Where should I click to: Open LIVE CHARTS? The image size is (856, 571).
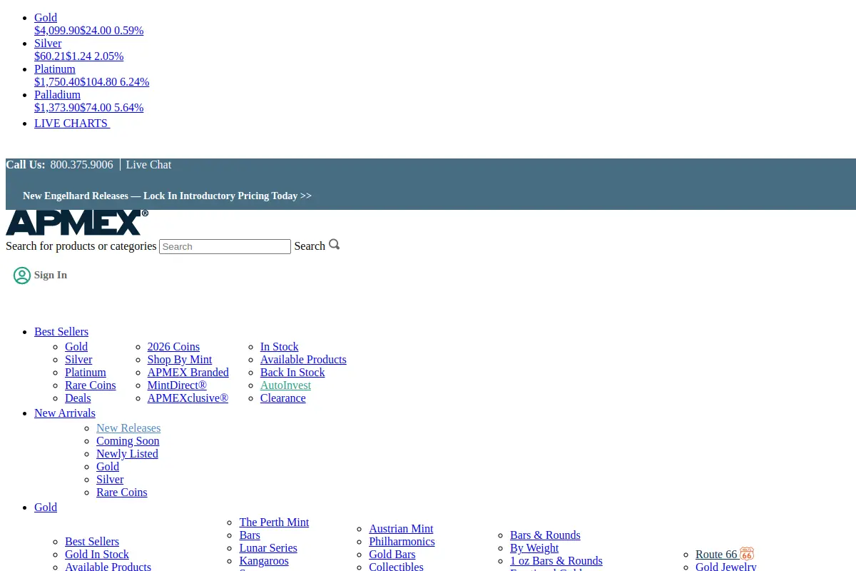(72, 123)
